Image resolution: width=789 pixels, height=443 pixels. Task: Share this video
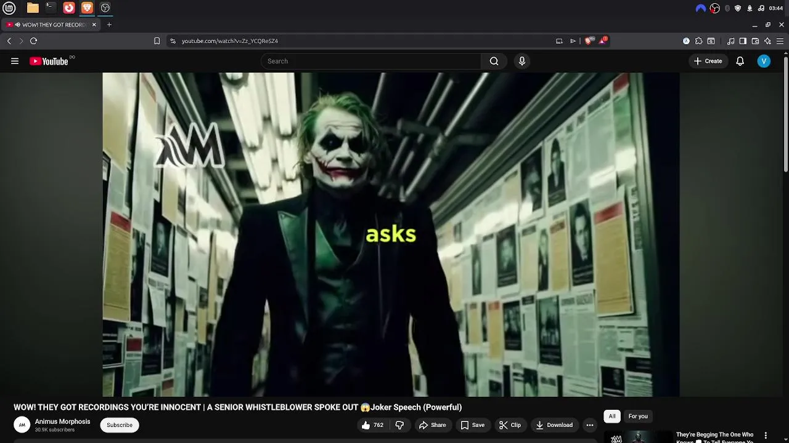pos(432,425)
